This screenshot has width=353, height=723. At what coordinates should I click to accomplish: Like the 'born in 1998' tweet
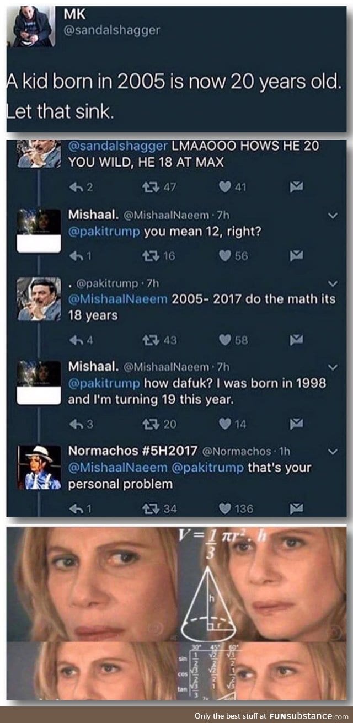point(225,424)
